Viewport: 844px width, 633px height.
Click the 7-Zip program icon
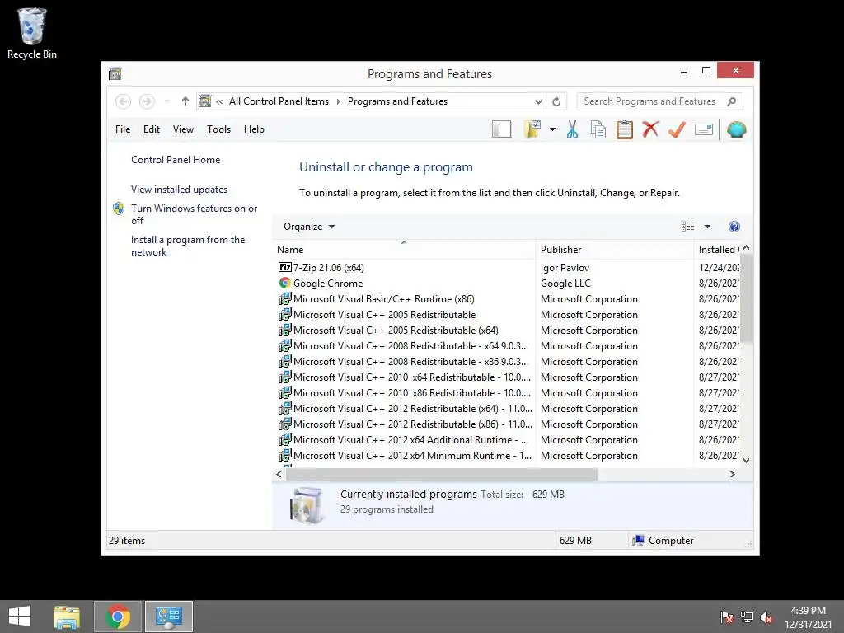[x=284, y=267]
